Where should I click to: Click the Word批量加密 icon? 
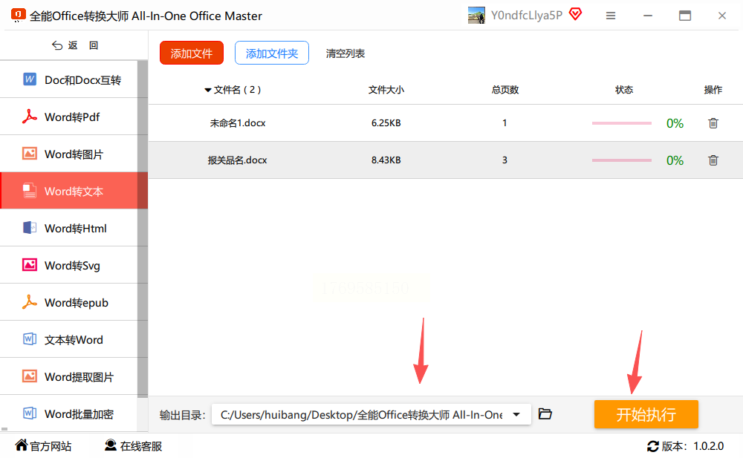point(30,413)
